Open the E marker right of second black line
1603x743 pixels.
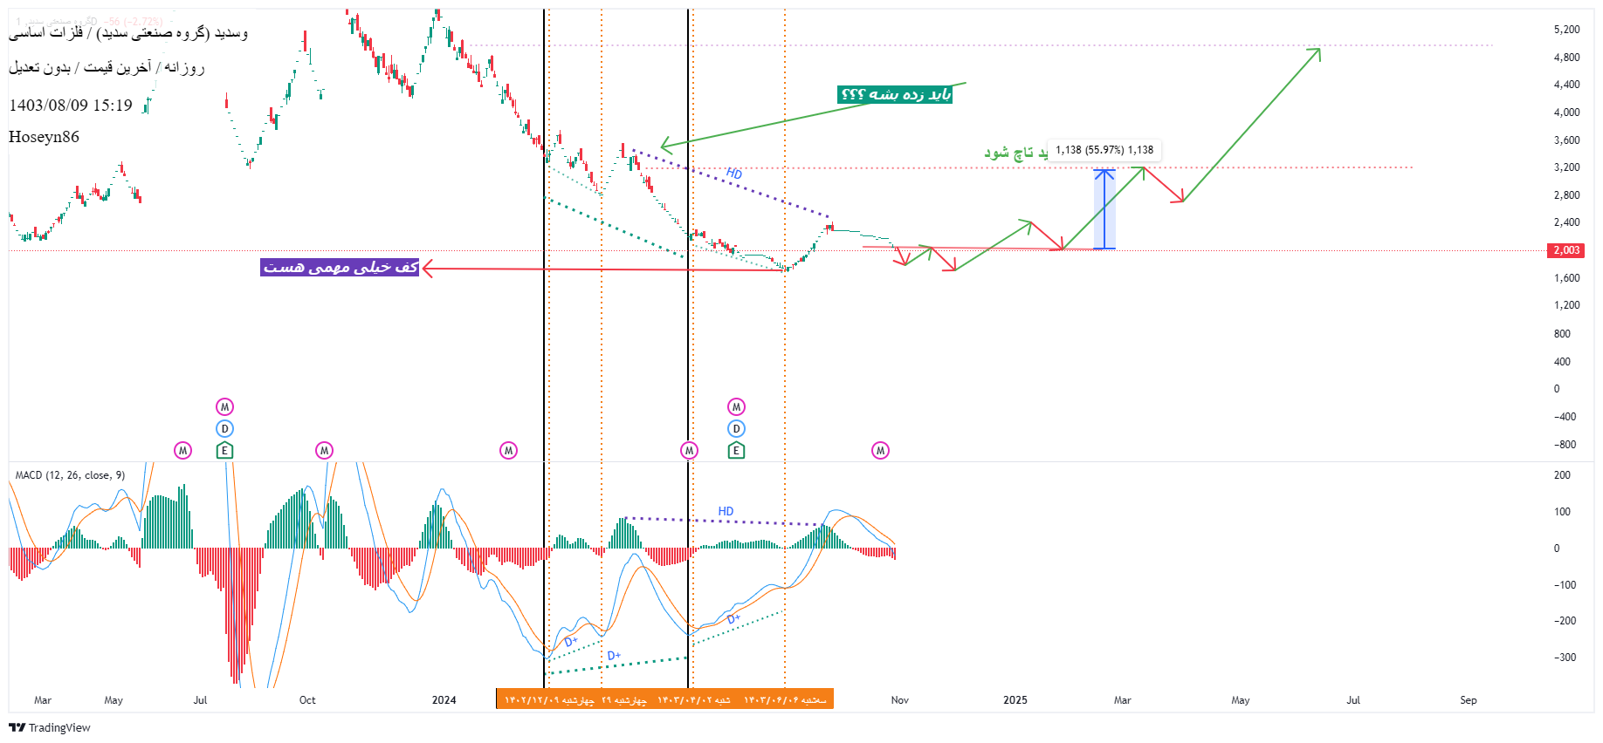[x=737, y=451]
